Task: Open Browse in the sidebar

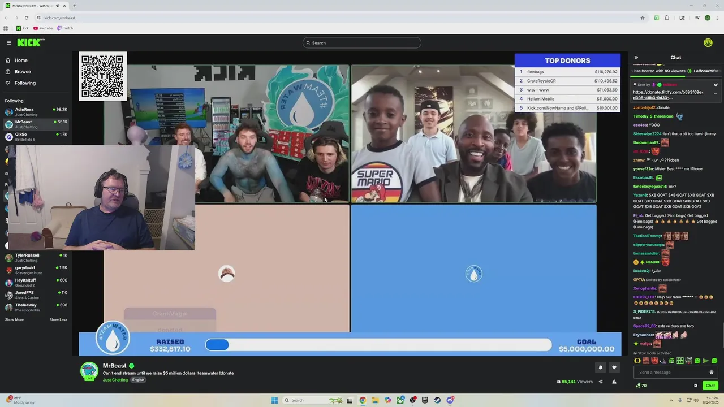Action: pos(23,72)
